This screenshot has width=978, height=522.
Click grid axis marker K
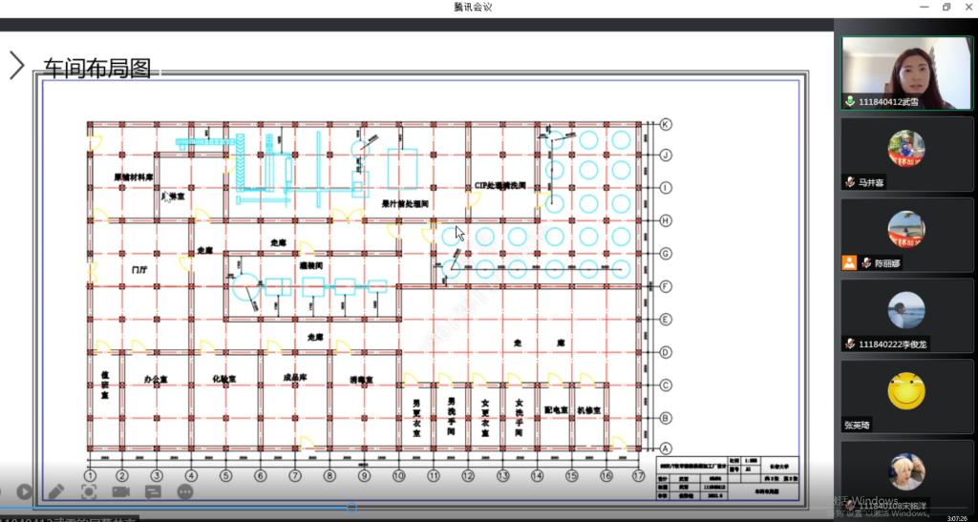pyautogui.click(x=666, y=125)
